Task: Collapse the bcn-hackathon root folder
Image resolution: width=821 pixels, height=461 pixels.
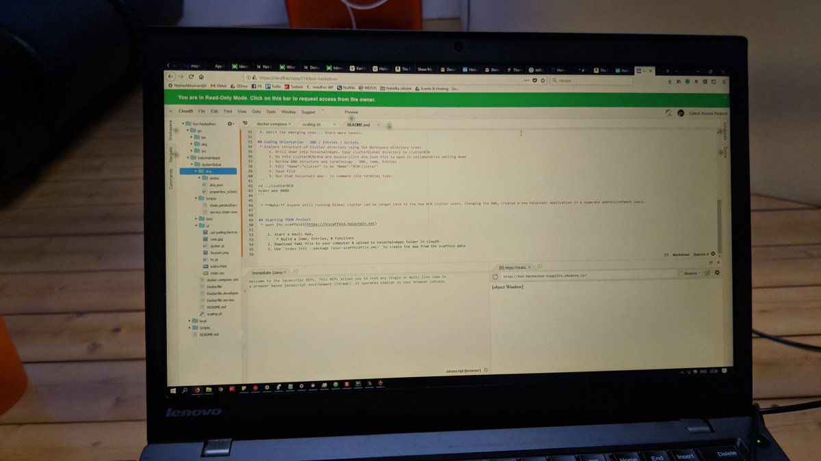Action: 181,123
